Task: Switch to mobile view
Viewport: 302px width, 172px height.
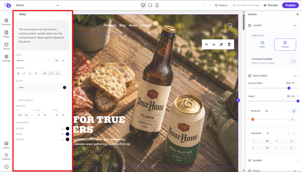Action: click(x=157, y=5)
